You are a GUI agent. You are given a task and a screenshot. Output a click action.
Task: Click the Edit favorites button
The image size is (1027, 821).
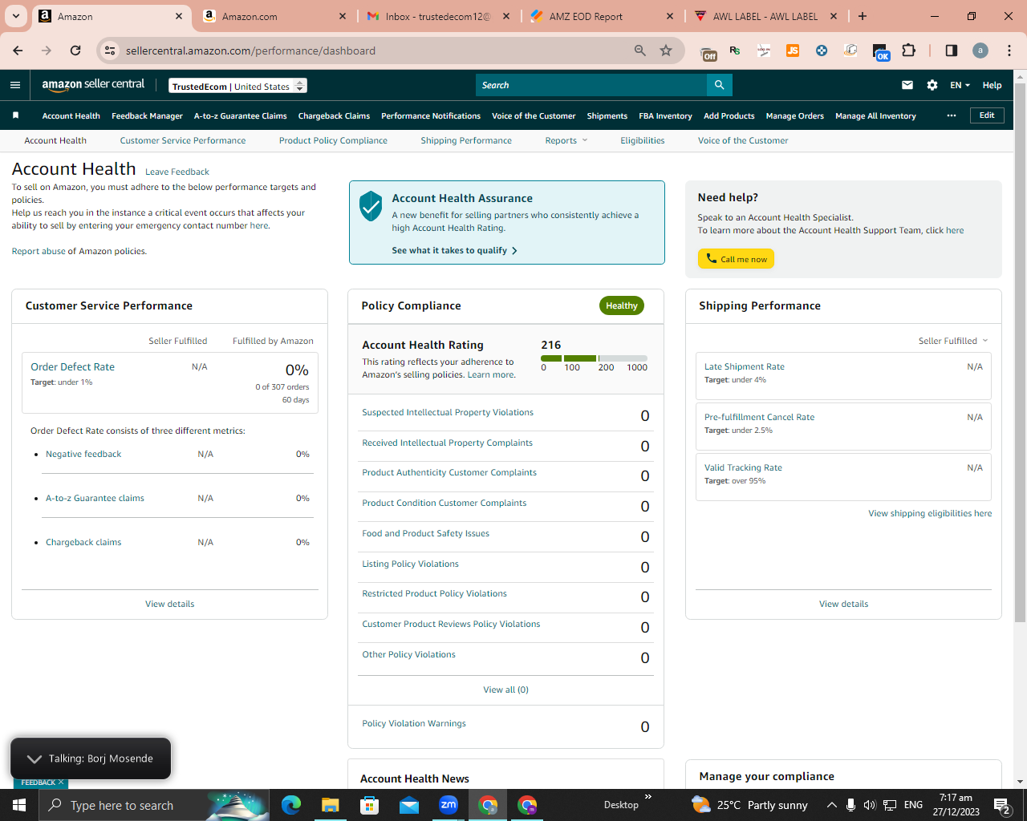(987, 115)
